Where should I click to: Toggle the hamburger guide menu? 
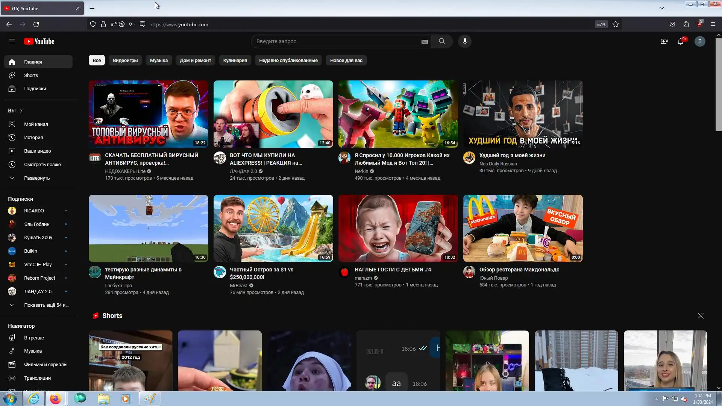[x=12, y=41]
